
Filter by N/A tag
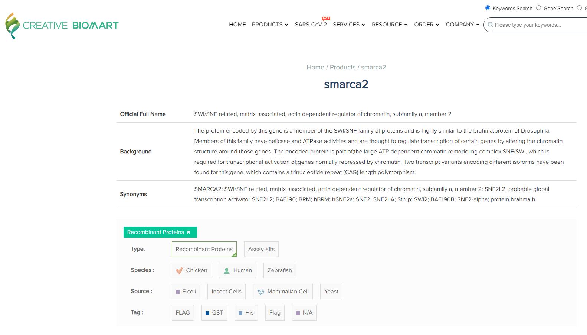click(x=304, y=313)
